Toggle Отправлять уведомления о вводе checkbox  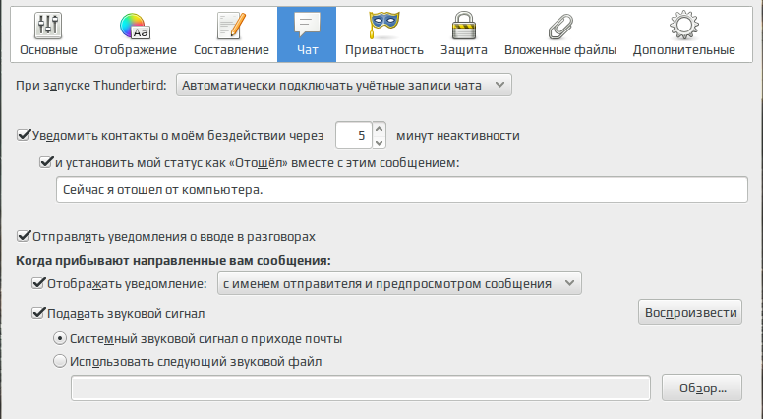pyautogui.click(x=24, y=236)
